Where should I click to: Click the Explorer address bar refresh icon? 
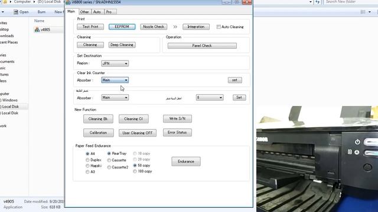pos(318,2)
